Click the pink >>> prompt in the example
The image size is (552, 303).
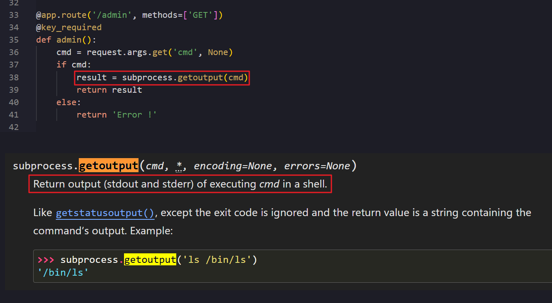46,260
